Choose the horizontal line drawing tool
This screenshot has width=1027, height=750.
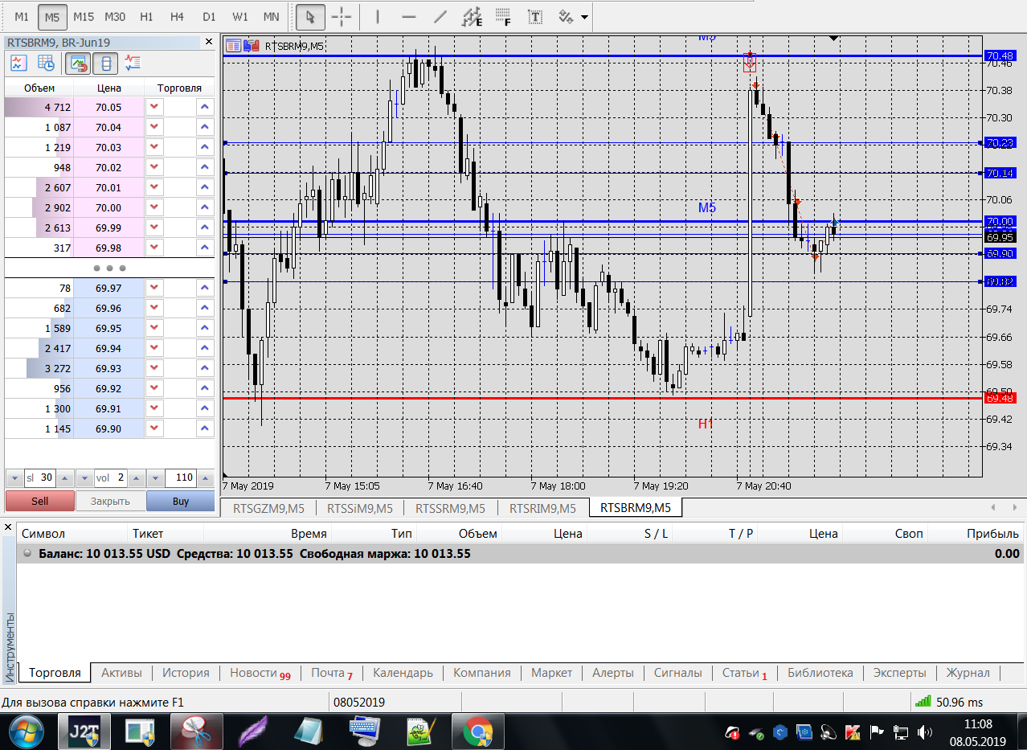[408, 17]
